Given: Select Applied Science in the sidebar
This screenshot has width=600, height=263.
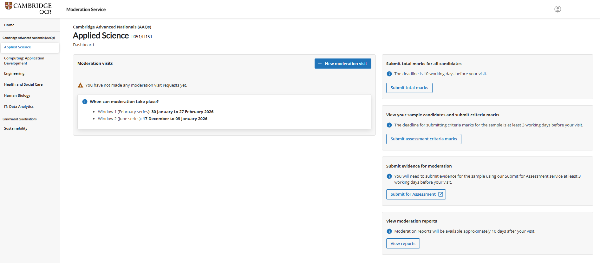Looking at the screenshot, I should coord(17,47).
